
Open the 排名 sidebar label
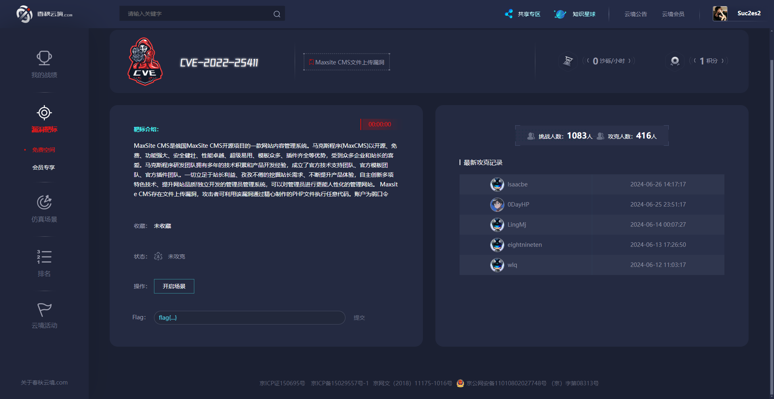[x=44, y=274]
